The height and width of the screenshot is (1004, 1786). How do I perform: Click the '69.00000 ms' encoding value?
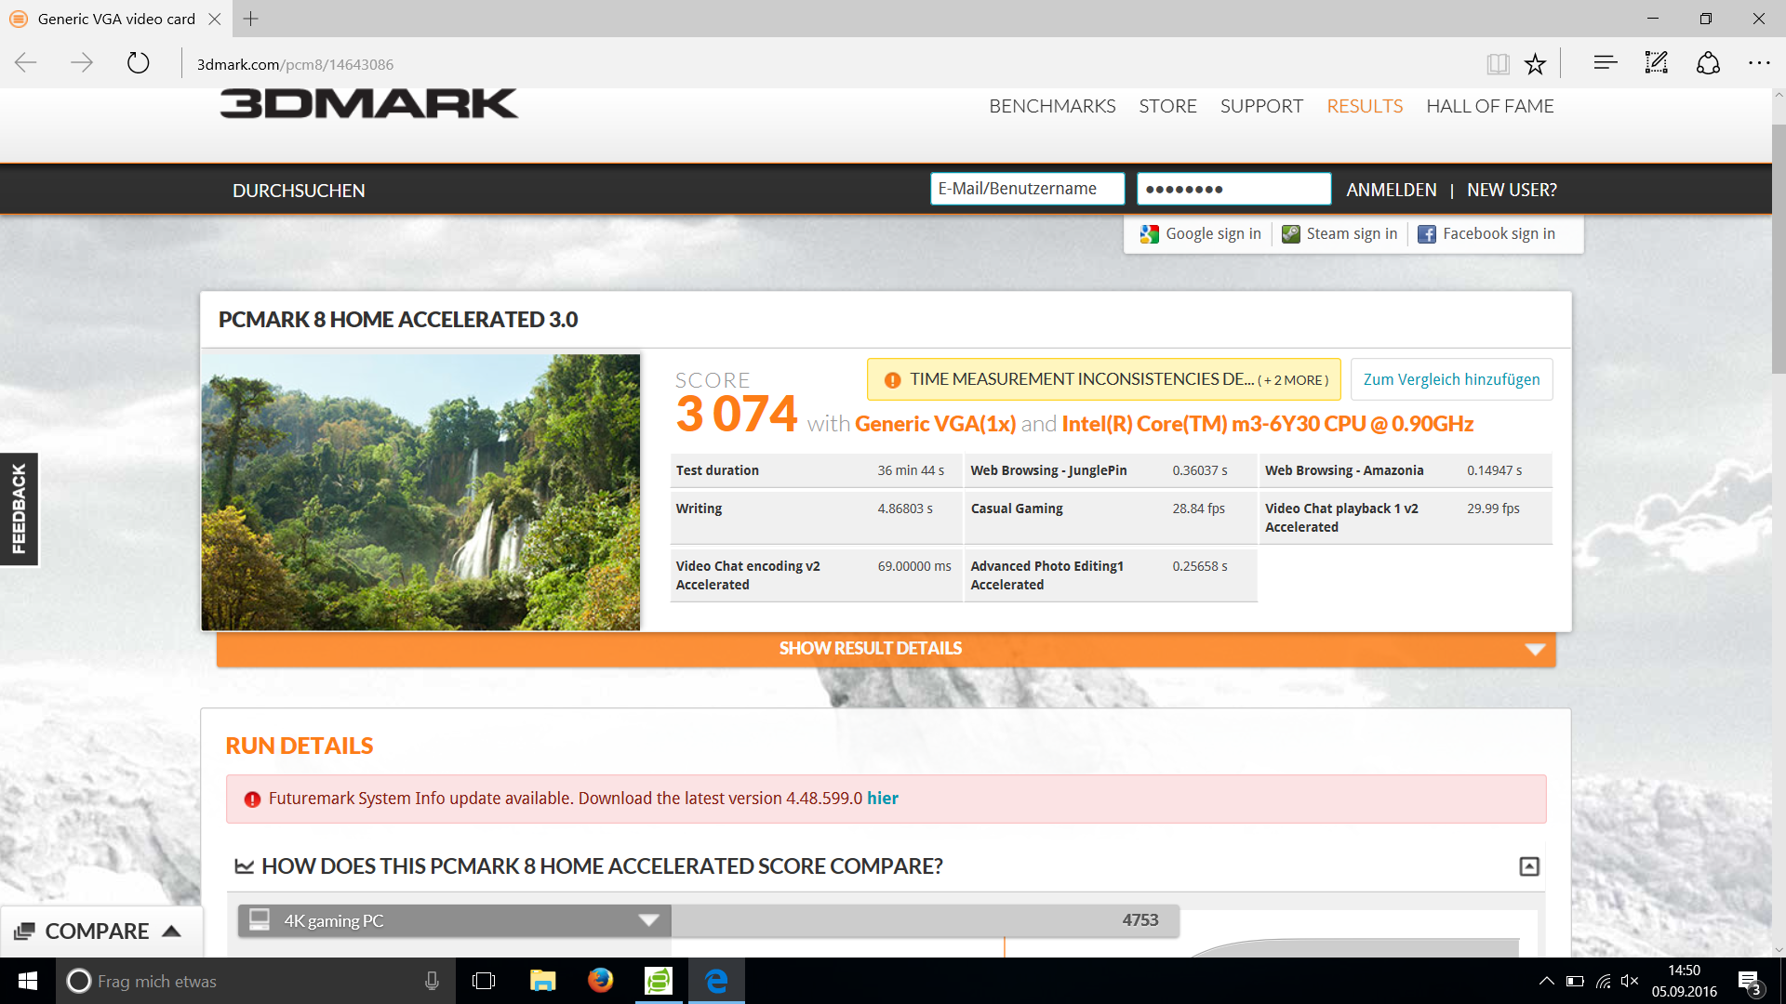coord(914,566)
